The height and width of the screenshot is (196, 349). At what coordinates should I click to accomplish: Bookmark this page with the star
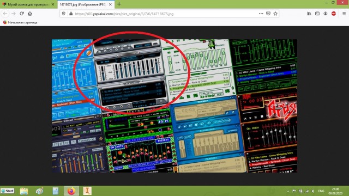(x=275, y=14)
